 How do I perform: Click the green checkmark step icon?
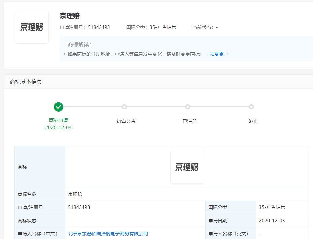point(59,107)
